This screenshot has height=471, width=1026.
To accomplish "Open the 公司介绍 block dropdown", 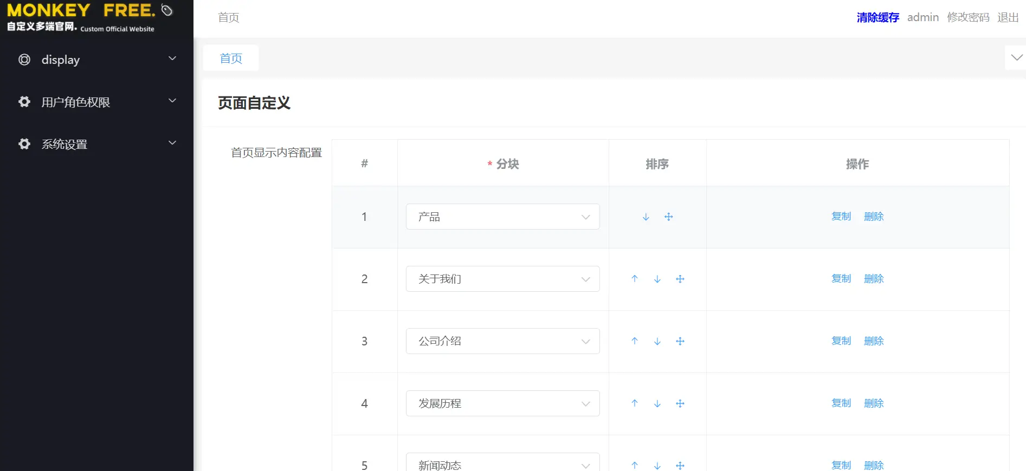I will [502, 341].
